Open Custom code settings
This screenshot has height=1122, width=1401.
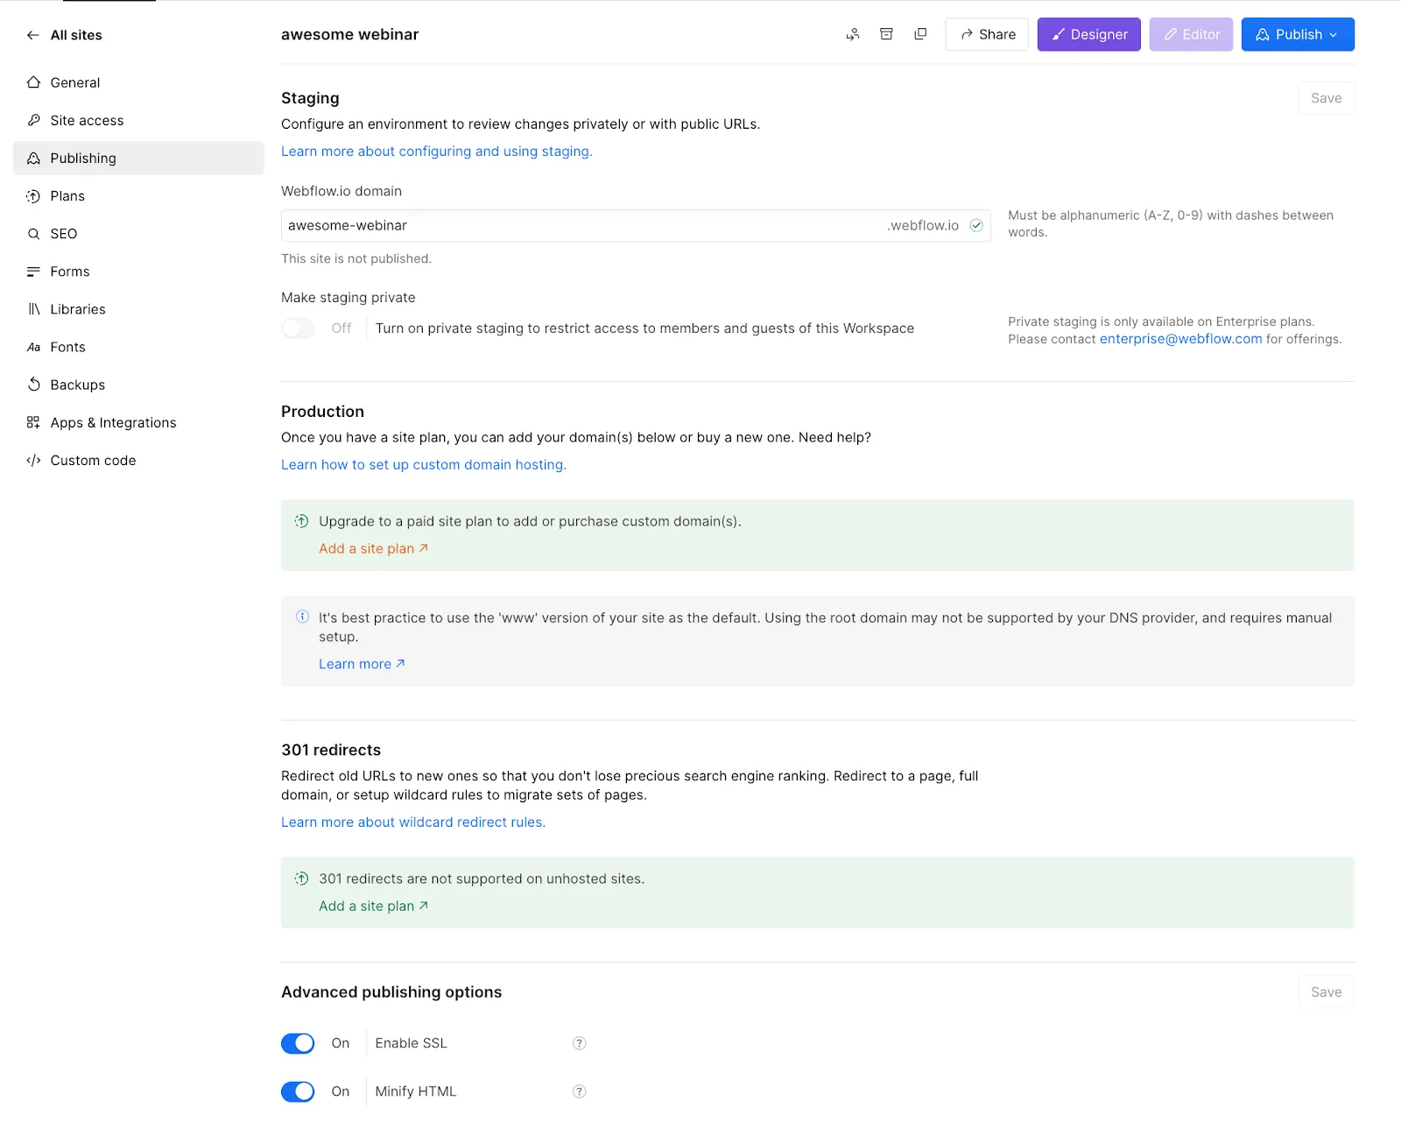pos(138,460)
